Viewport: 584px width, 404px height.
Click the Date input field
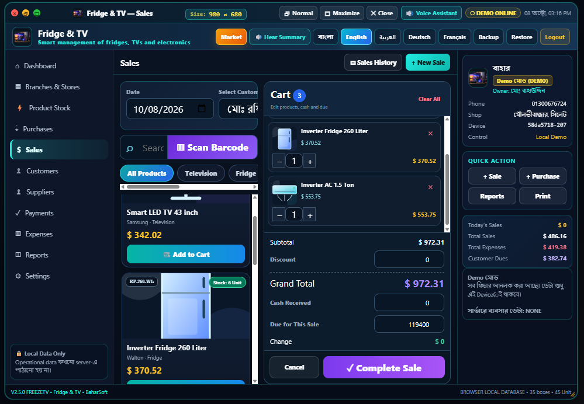pyautogui.click(x=170, y=109)
